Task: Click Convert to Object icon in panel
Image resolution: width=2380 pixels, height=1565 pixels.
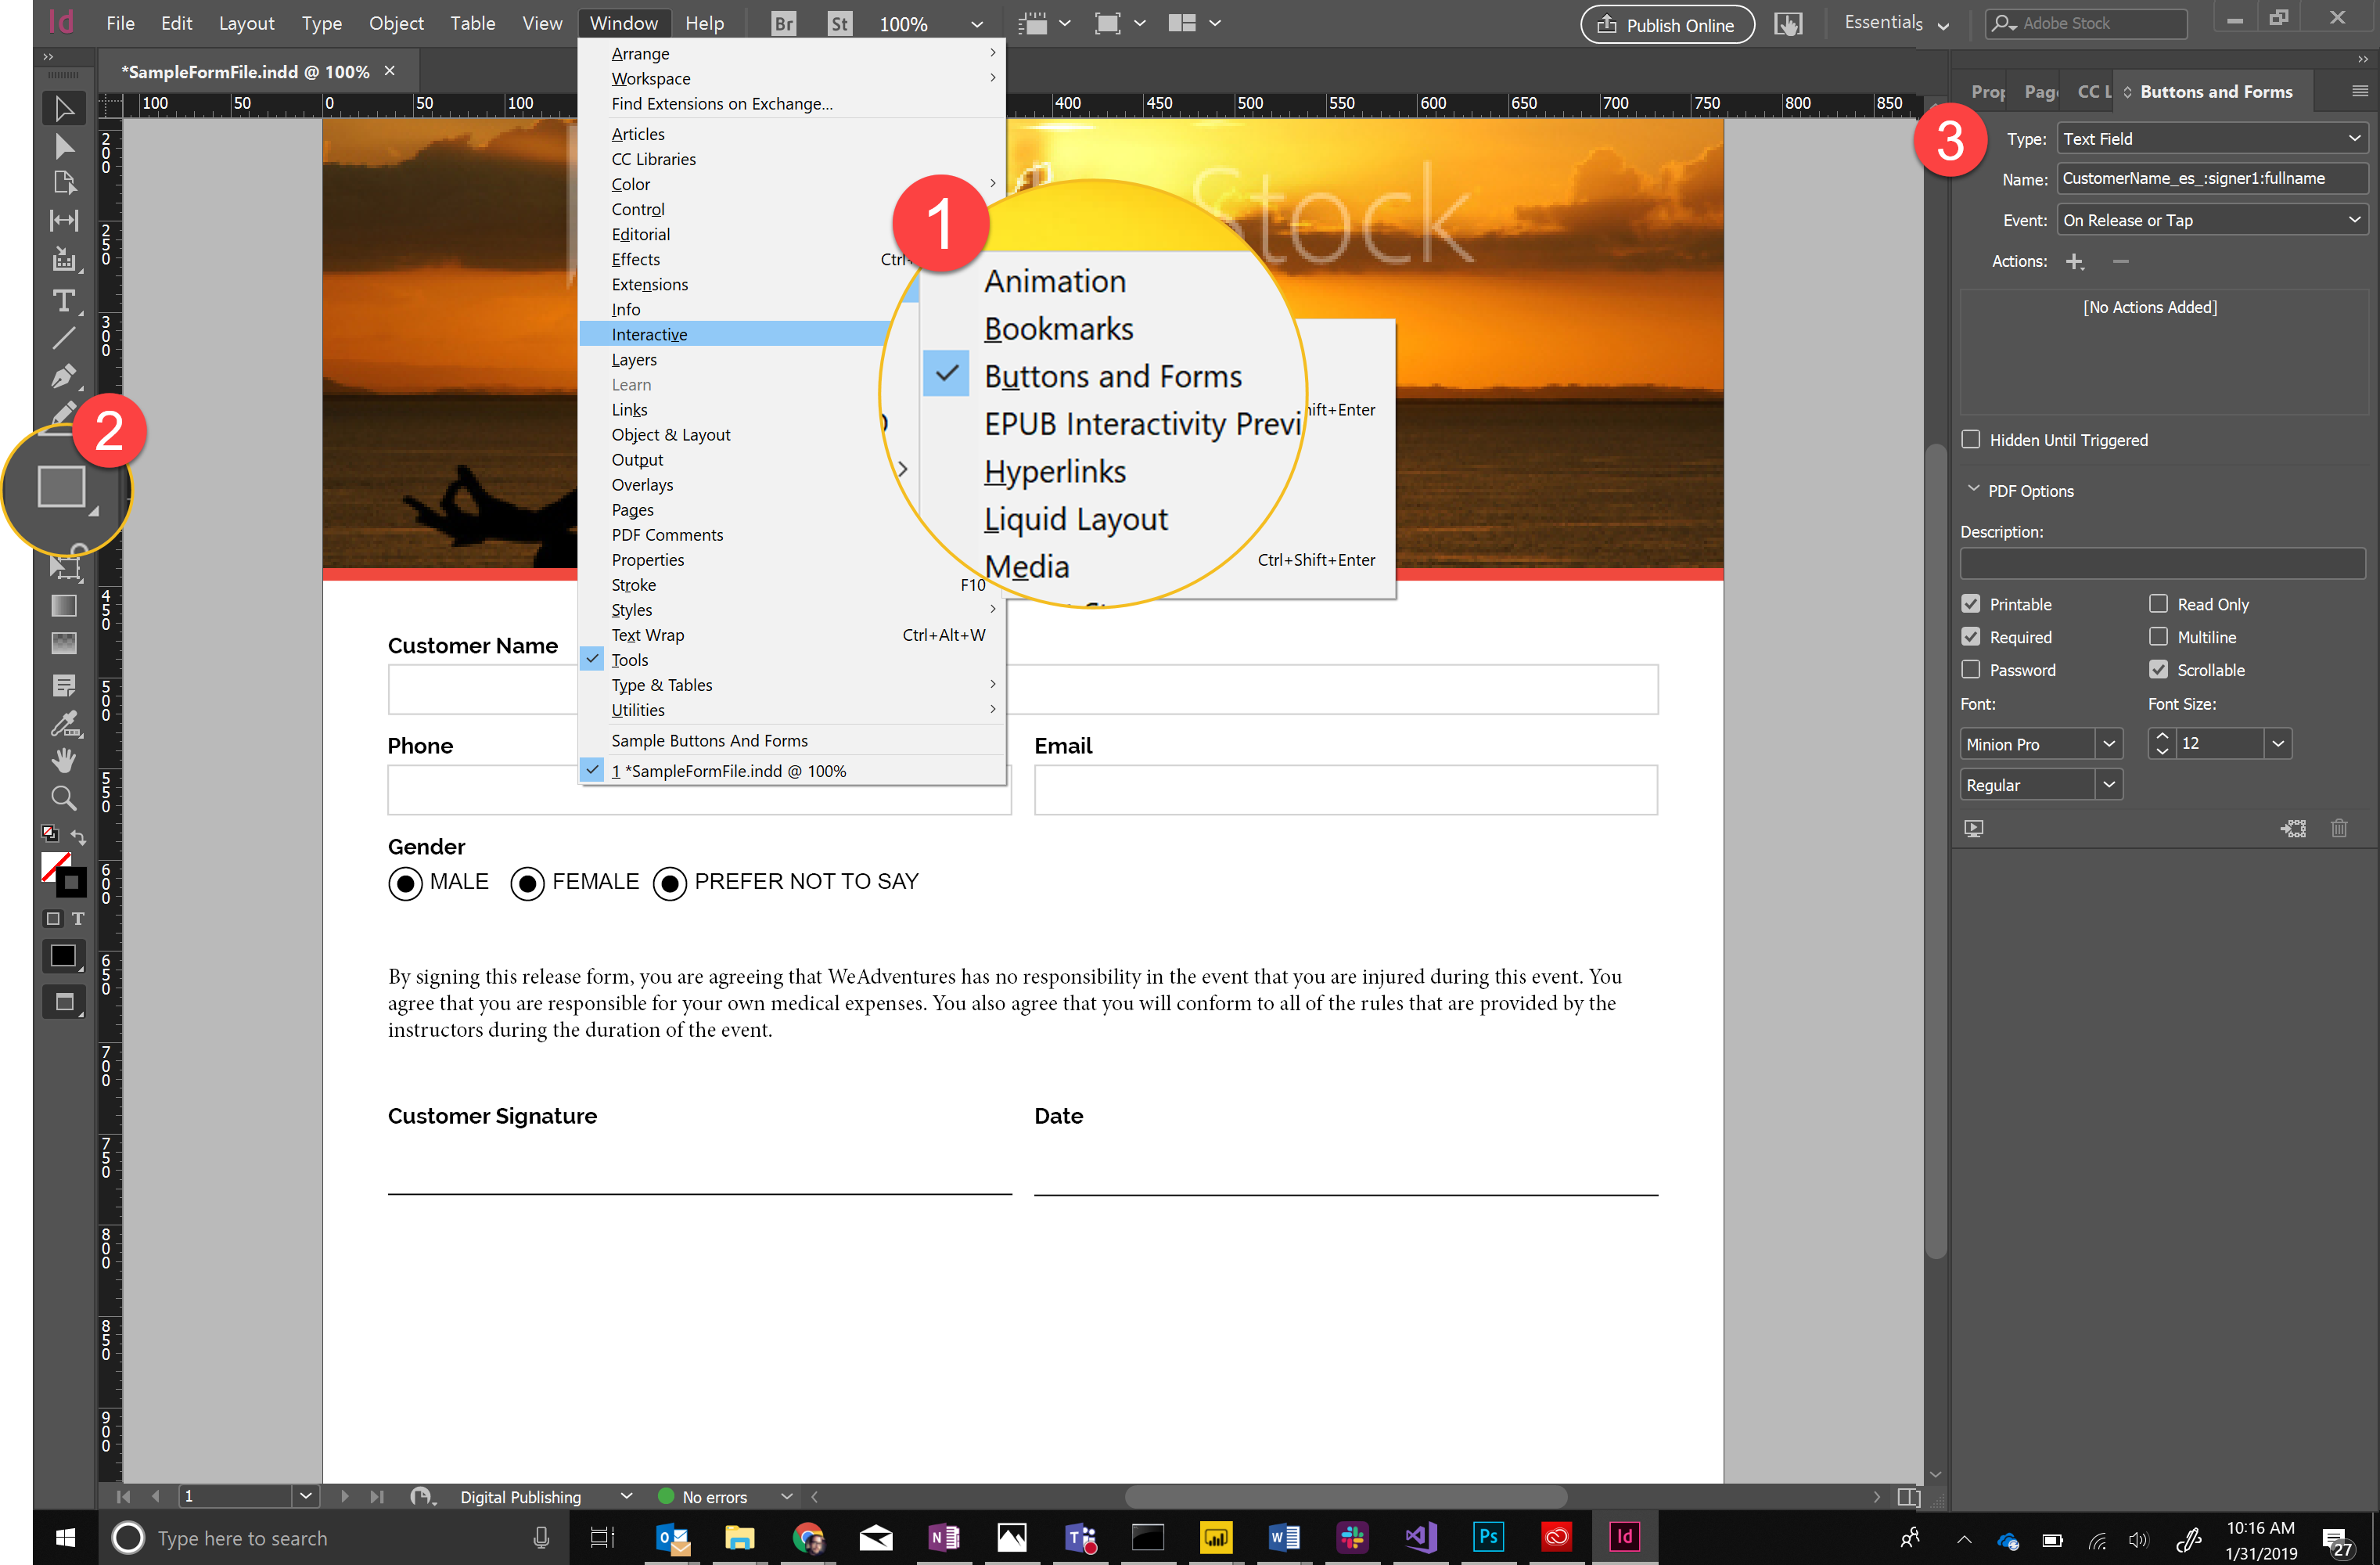Action: click(x=2294, y=828)
